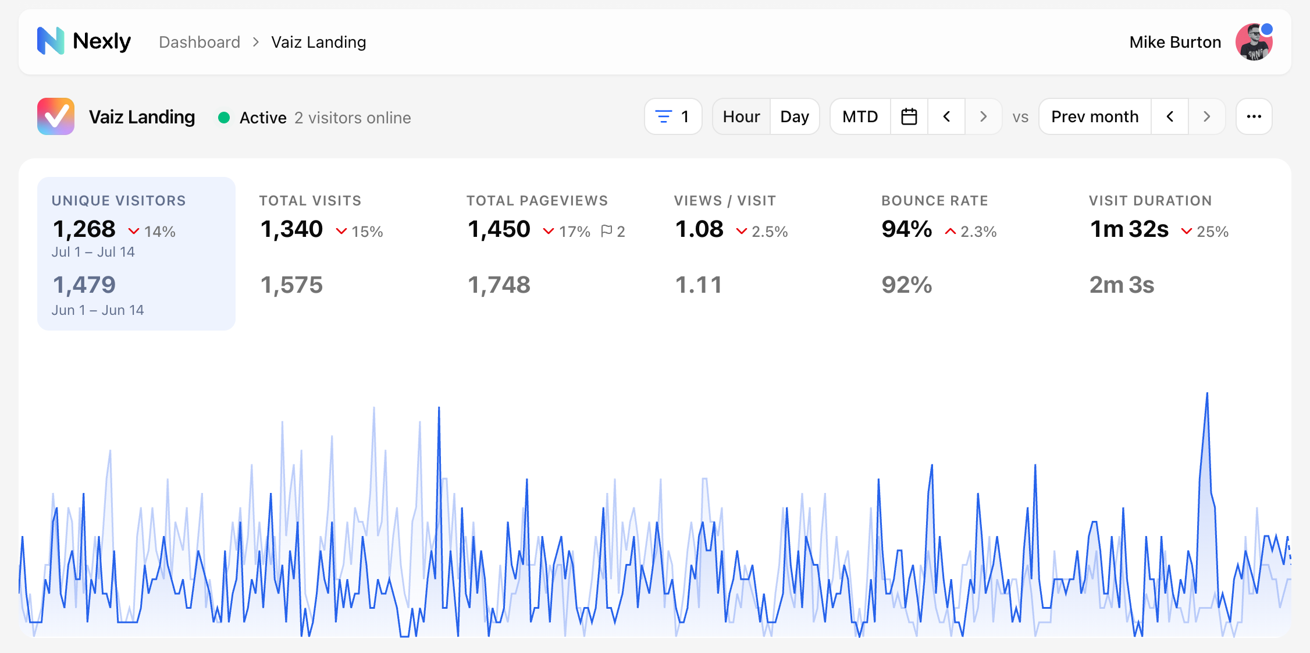The height and width of the screenshot is (653, 1310).
Task: Click the tallest spike in visitors chart
Action: 1207,395
